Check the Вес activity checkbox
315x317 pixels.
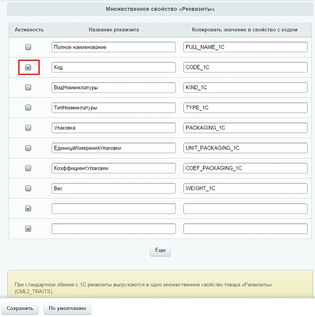(x=28, y=189)
